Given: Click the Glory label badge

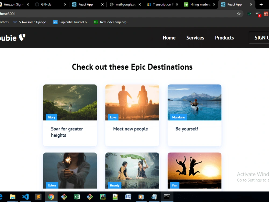Looking at the screenshot, I should click(51, 117).
